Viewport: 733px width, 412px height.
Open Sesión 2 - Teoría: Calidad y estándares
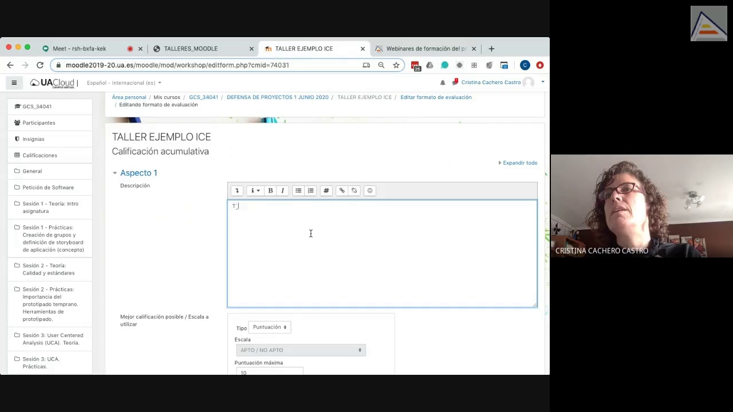click(x=49, y=269)
